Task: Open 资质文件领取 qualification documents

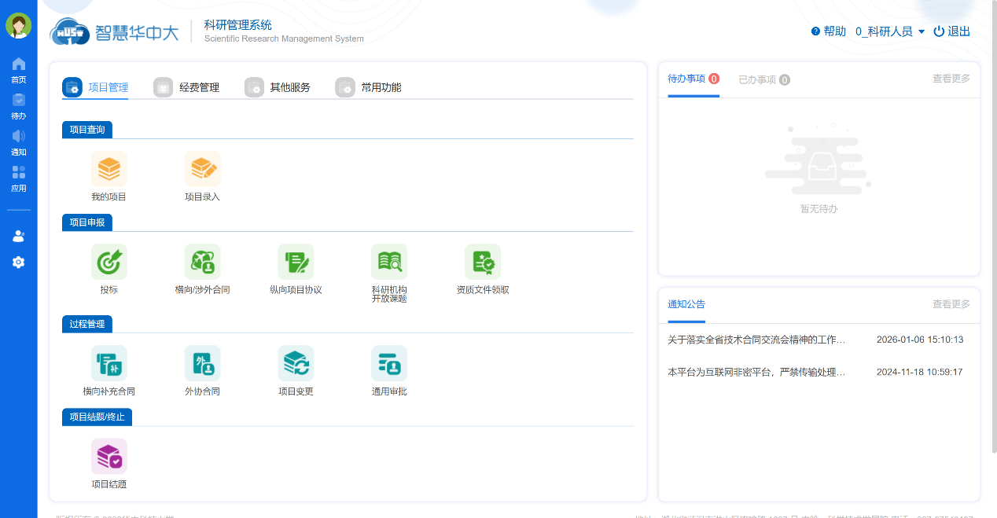Action: coord(482,267)
